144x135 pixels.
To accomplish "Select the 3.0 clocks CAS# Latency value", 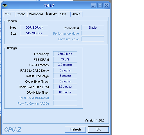I will tap(65, 65).
